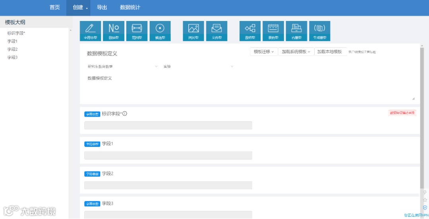This screenshot has height=219, width=429.
Task: Expand the 加载系统模板 dropdown
Action: point(296,51)
